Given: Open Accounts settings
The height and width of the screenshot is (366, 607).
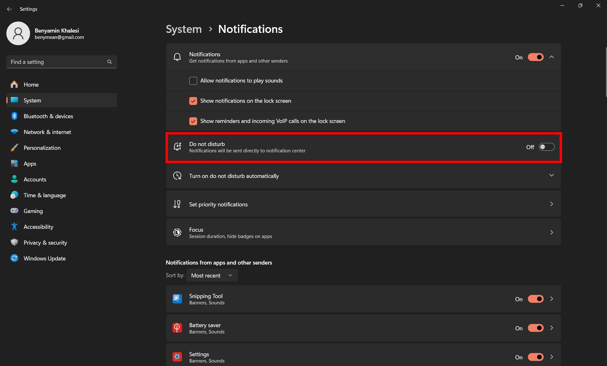Looking at the screenshot, I should [x=35, y=179].
